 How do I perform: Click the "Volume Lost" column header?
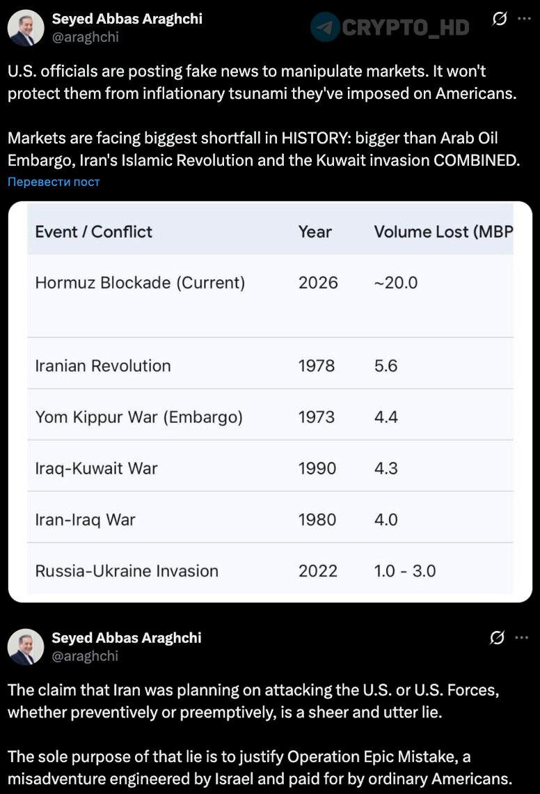443,232
